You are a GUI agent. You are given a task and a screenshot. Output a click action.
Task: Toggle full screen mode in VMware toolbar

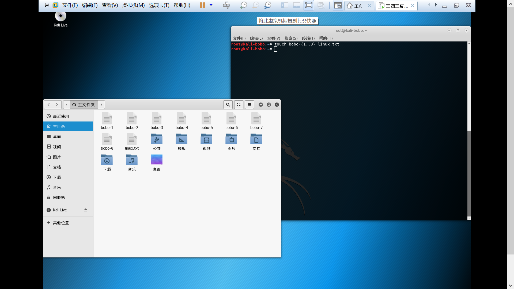click(x=309, y=5)
